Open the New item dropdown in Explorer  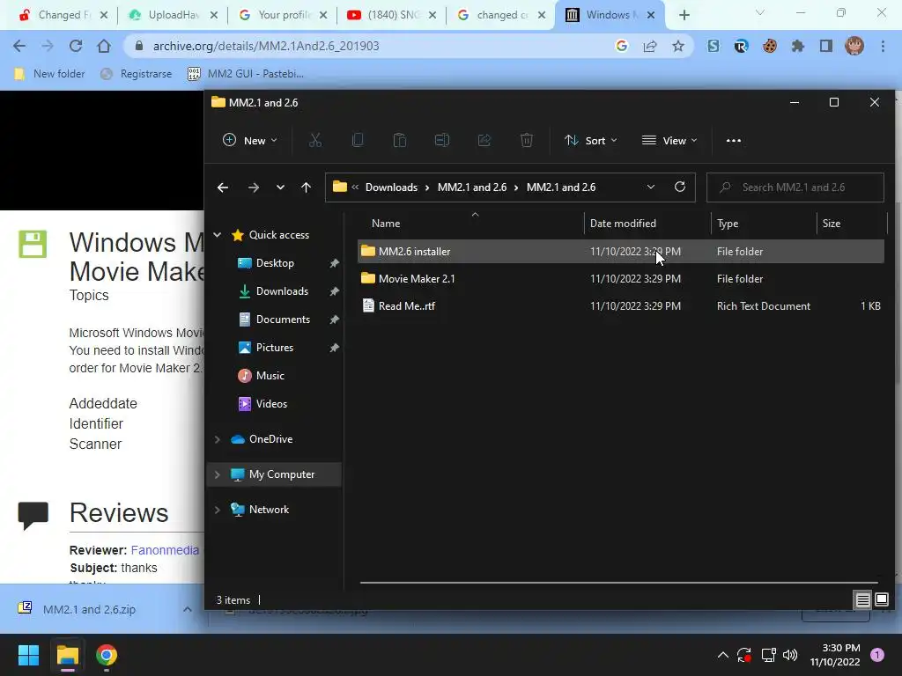pos(249,140)
